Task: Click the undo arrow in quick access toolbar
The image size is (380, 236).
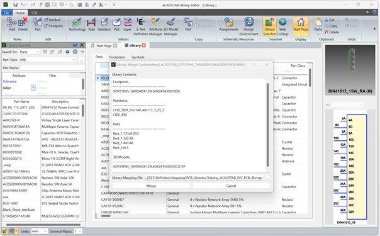Action: click(x=22, y=5)
